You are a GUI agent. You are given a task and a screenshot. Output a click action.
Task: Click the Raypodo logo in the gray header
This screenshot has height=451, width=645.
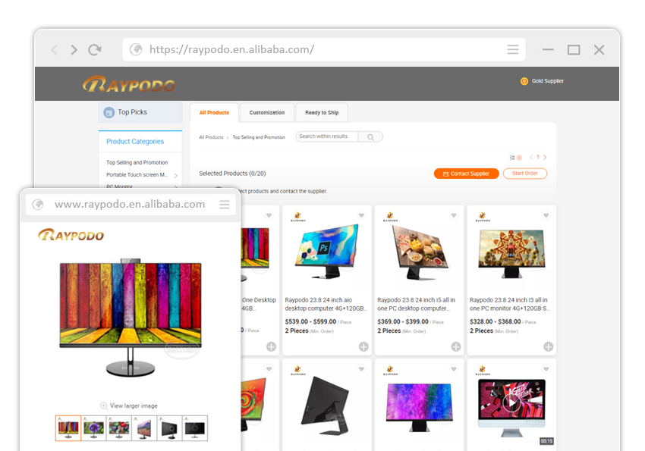pos(129,84)
